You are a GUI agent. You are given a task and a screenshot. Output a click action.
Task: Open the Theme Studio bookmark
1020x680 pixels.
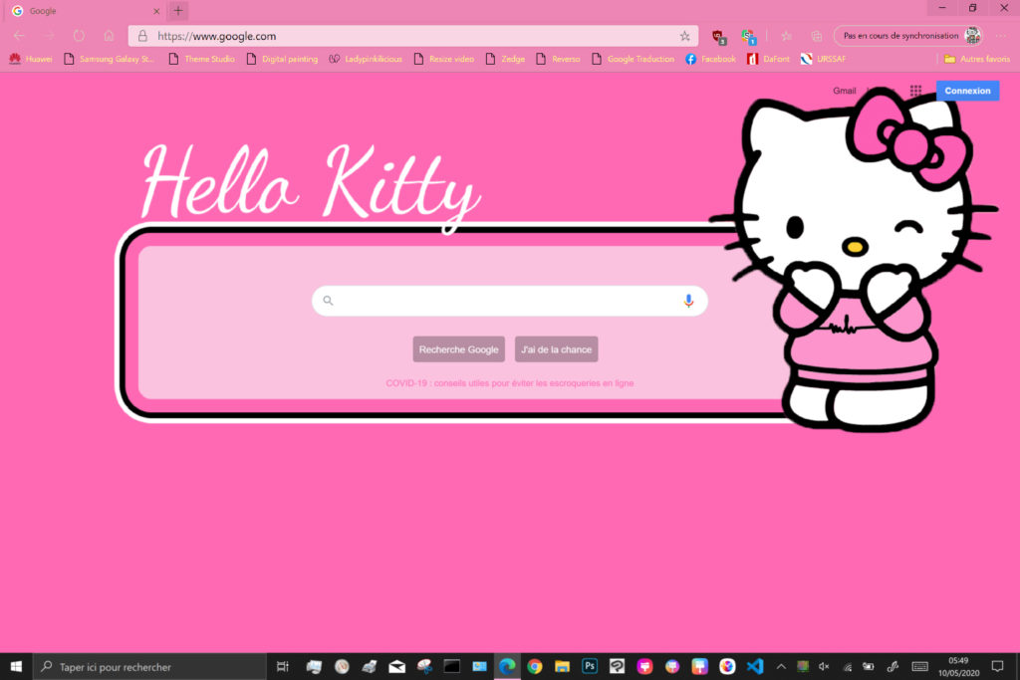point(201,59)
